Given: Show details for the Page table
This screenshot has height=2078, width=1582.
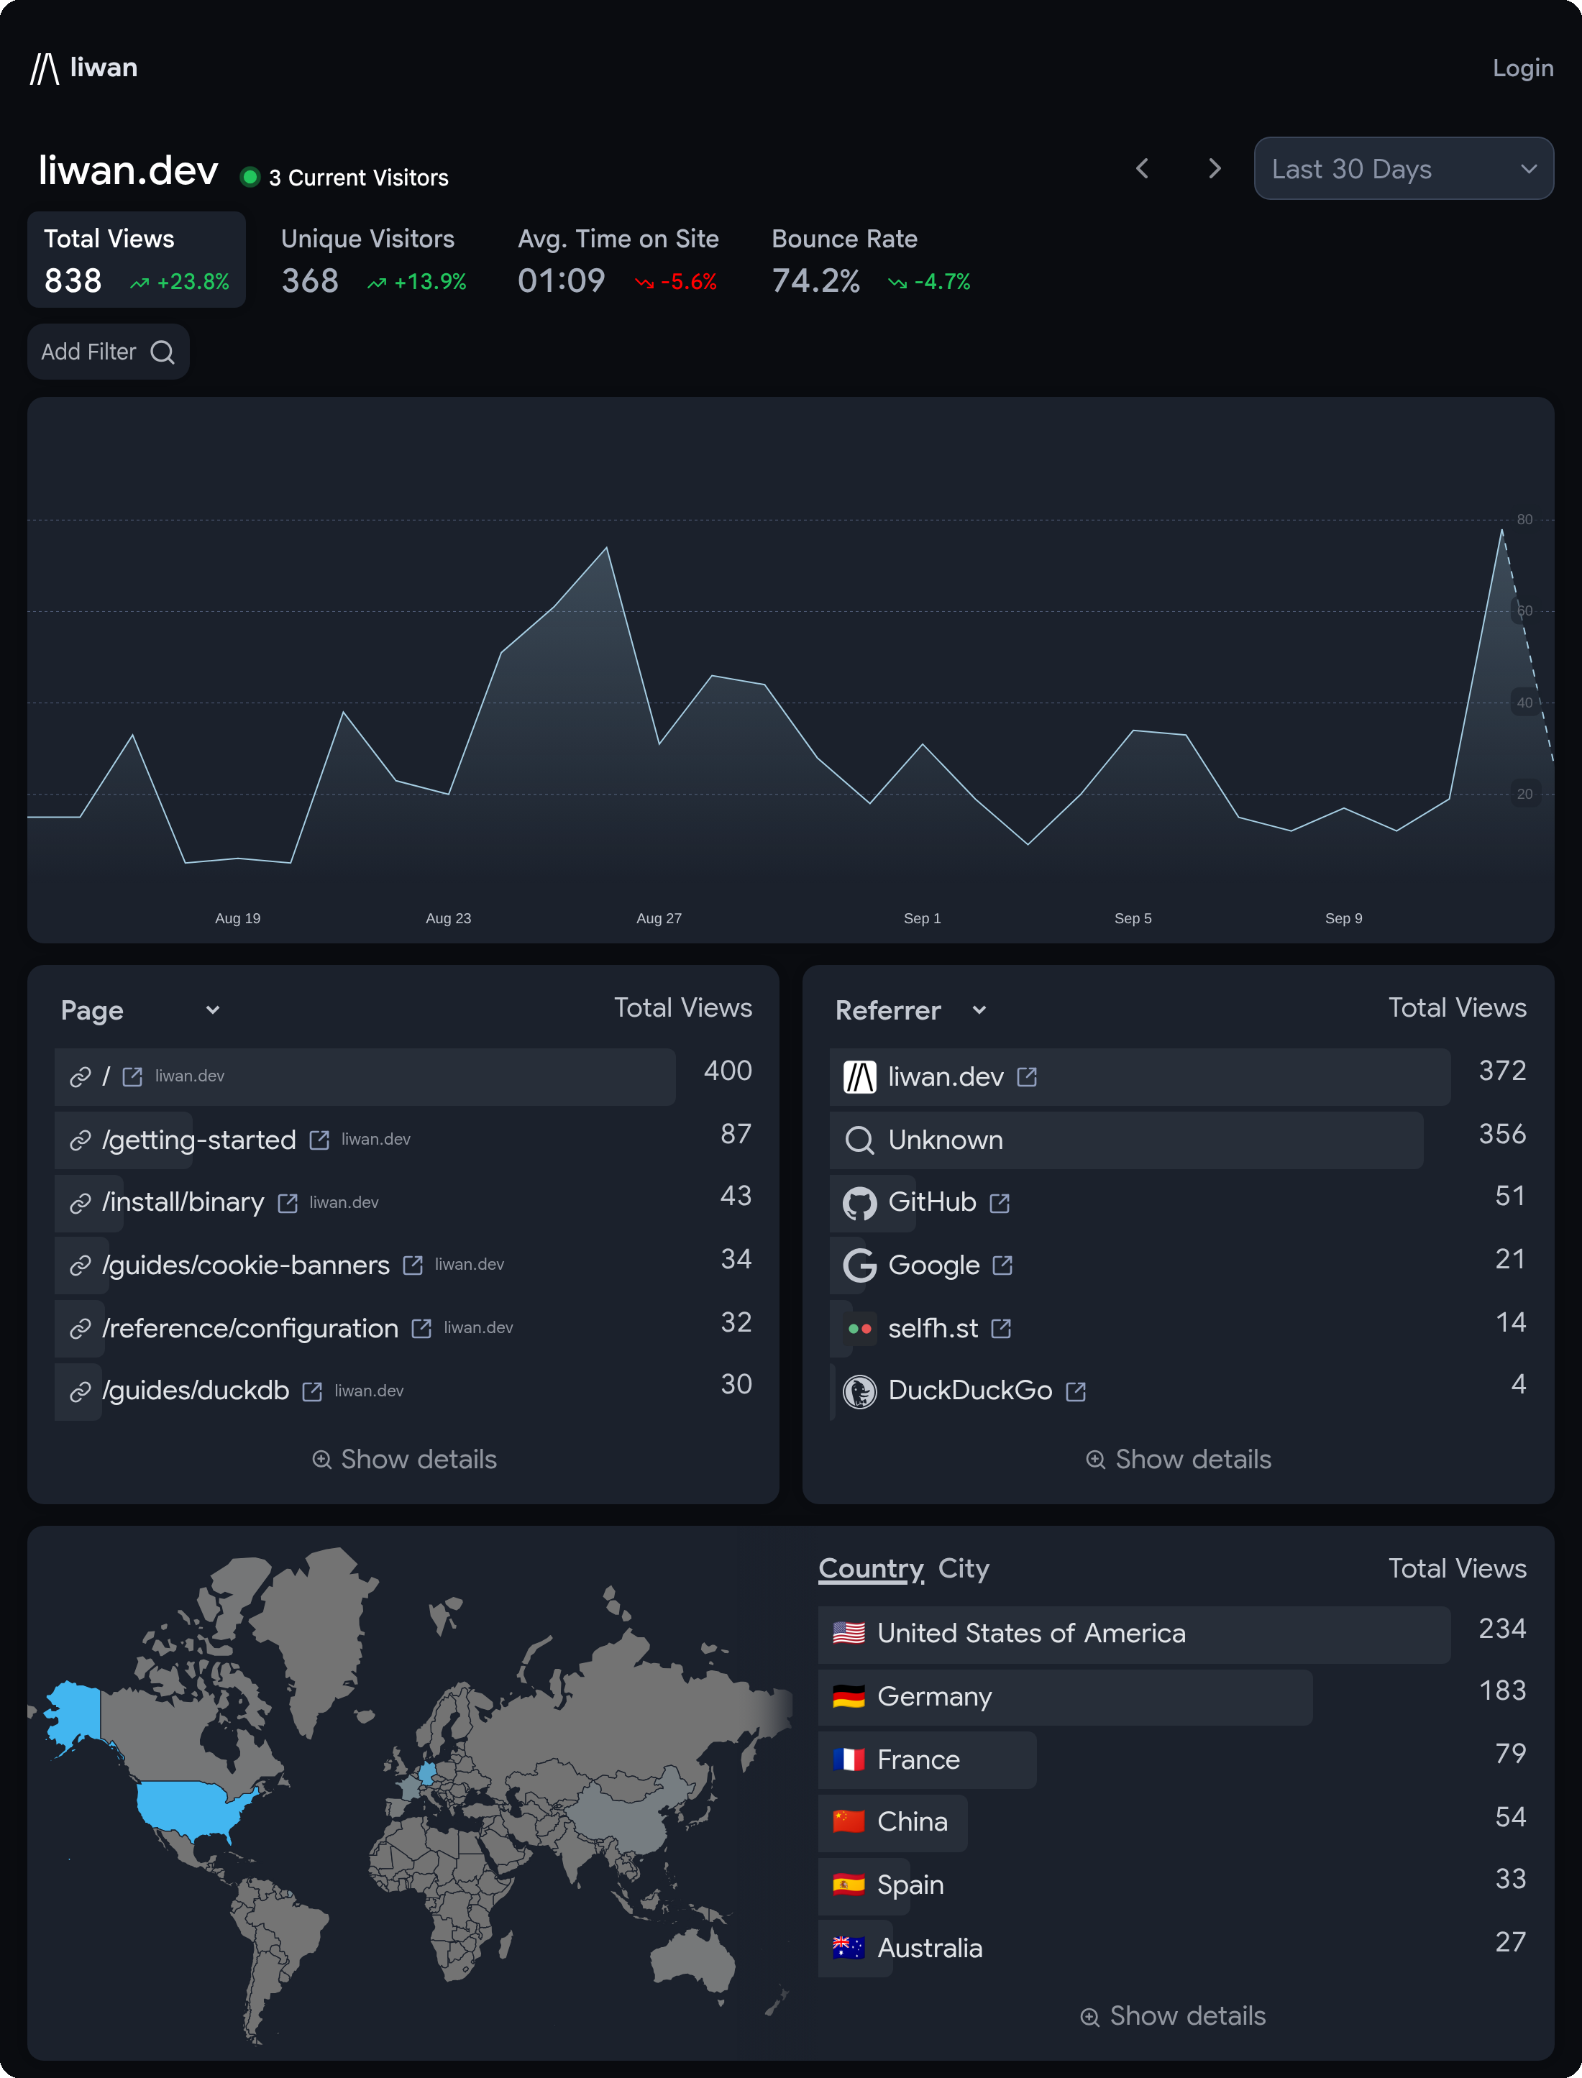Looking at the screenshot, I should 404,1460.
